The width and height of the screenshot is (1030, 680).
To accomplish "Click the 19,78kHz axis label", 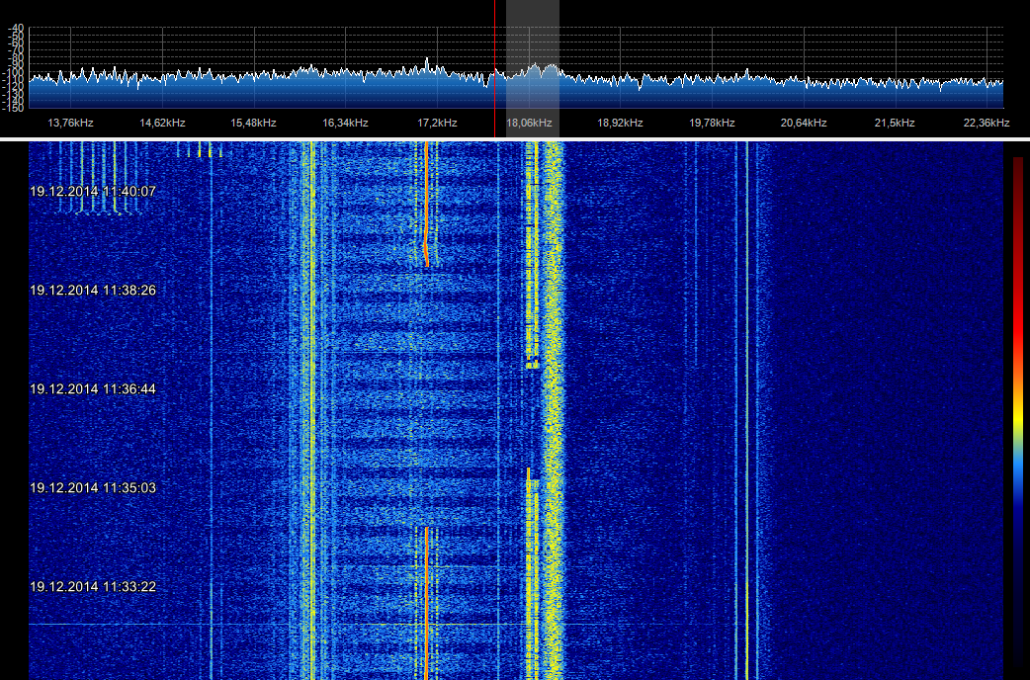I will click(712, 124).
